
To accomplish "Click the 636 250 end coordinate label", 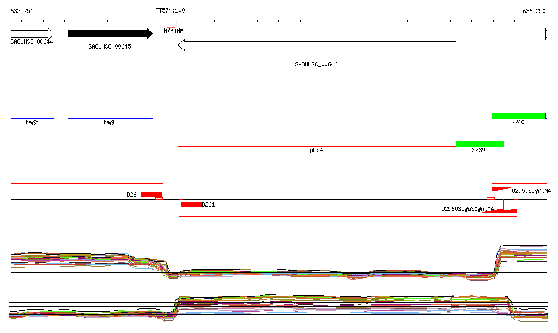I will coord(533,11).
